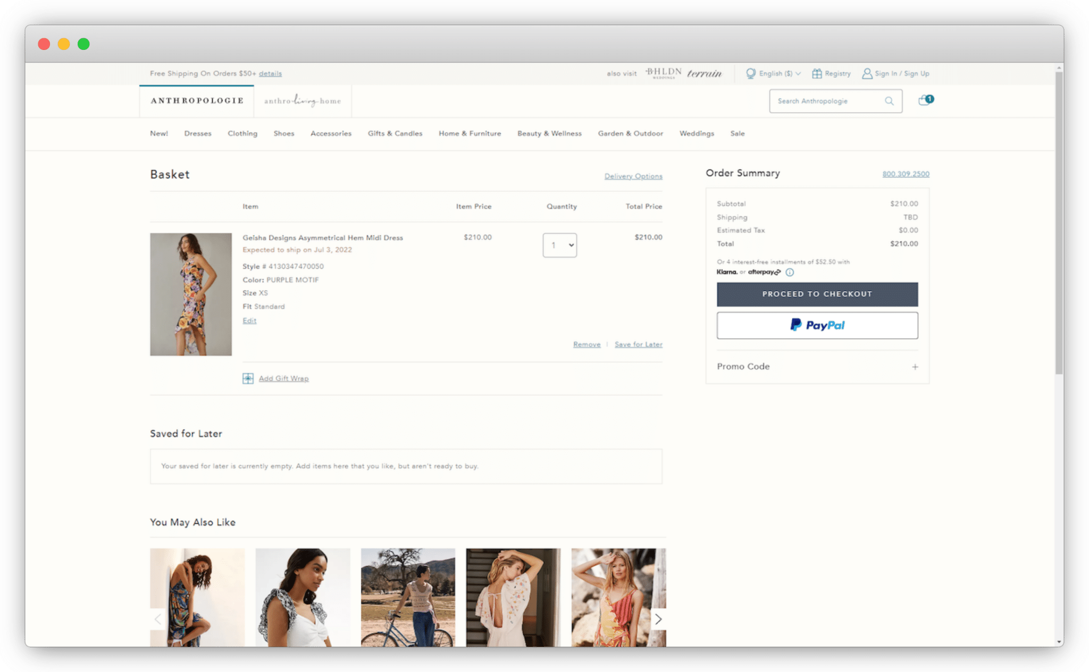Viewport: 1089px width, 672px height.
Task: Click the globe language icon
Action: 751,73
